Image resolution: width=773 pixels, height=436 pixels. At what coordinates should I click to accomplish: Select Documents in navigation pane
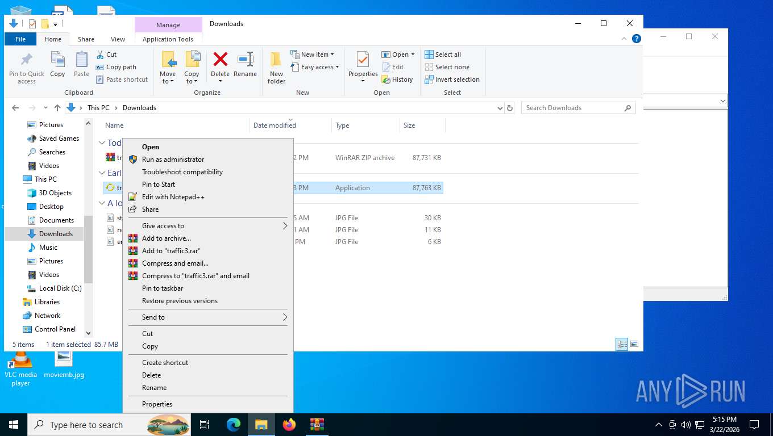point(56,220)
